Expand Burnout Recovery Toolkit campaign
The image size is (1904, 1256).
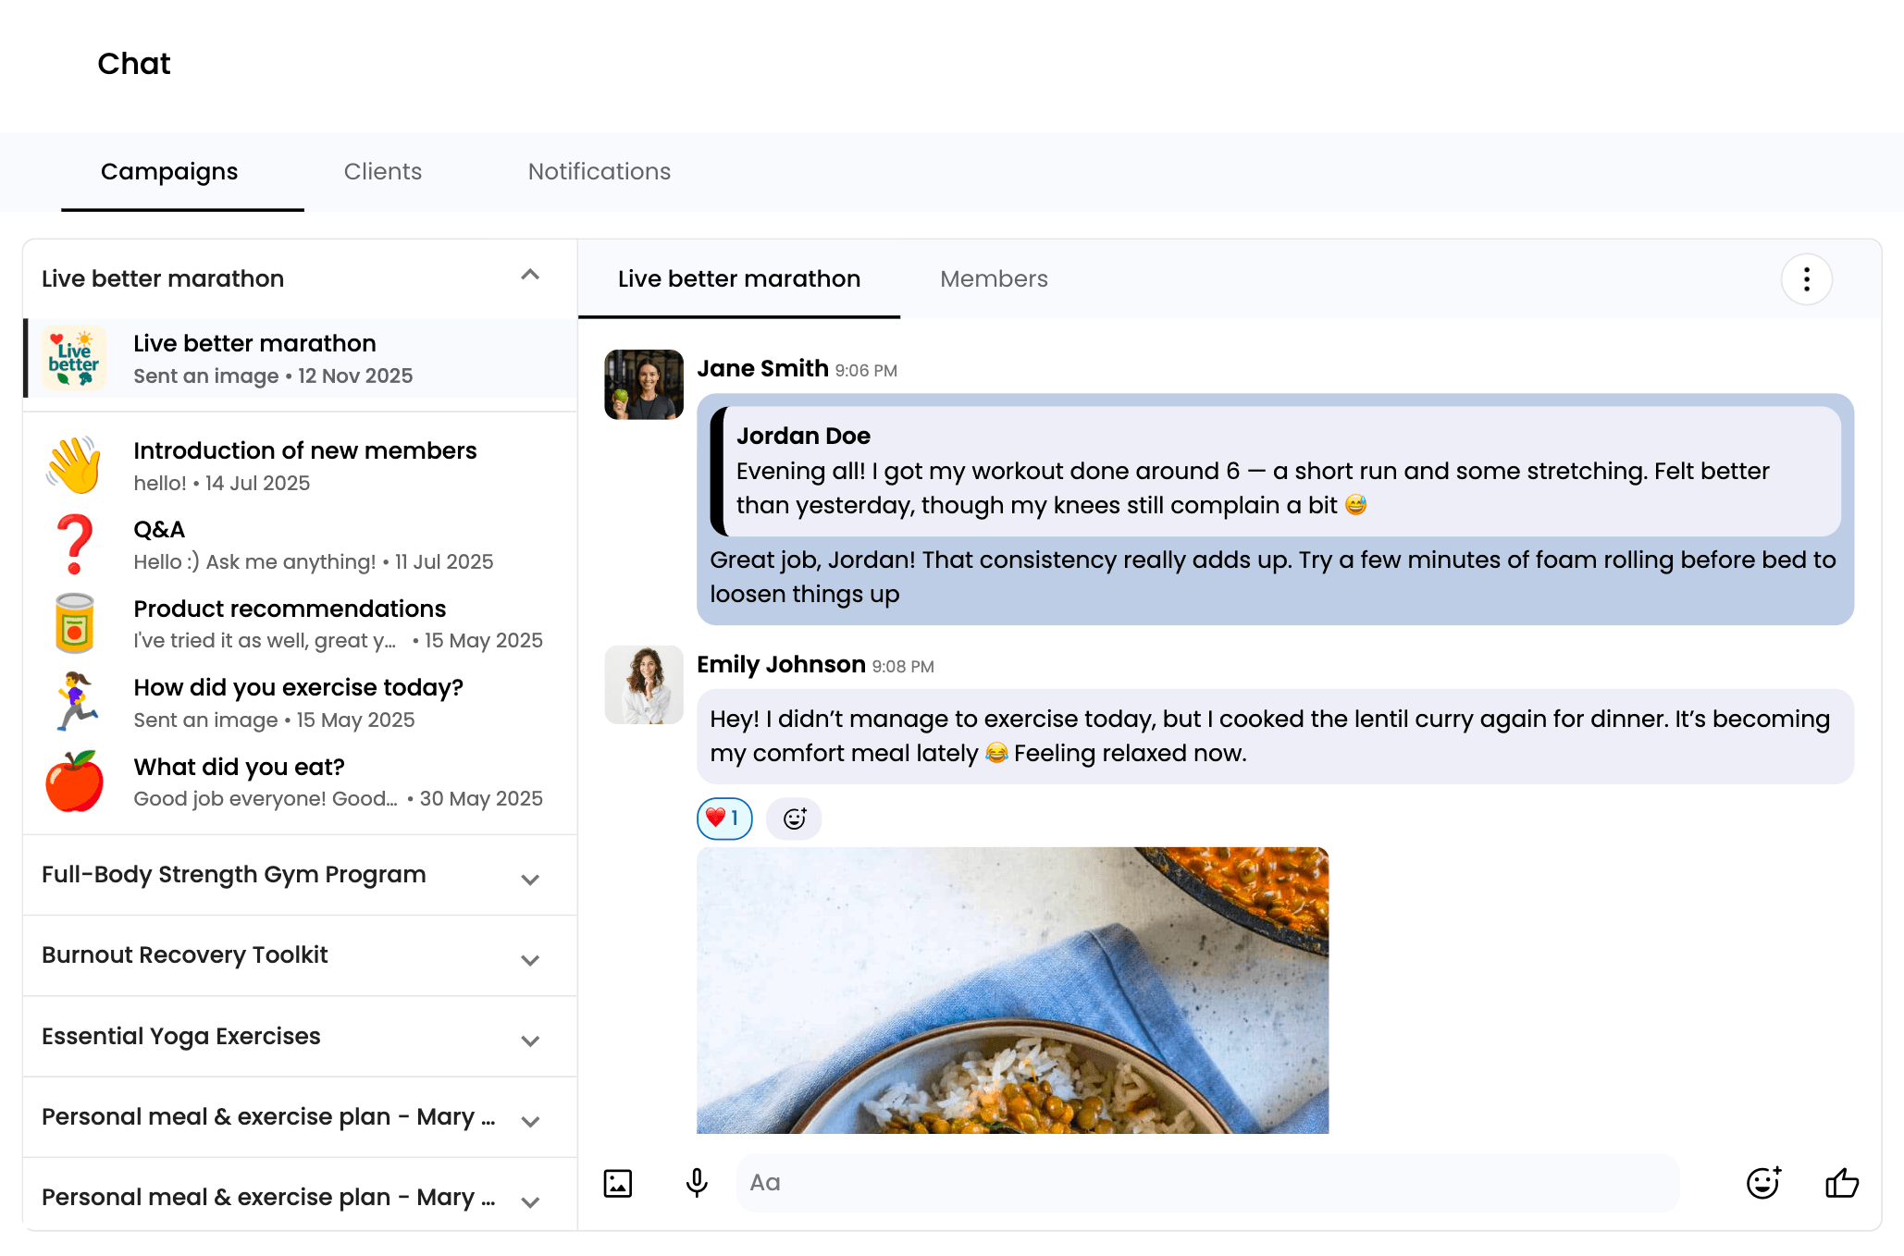529,959
